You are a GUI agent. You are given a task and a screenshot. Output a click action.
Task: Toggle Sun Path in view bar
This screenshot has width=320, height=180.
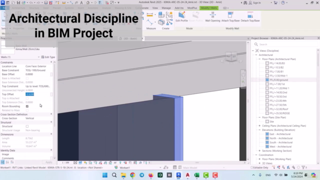click(x=85, y=162)
